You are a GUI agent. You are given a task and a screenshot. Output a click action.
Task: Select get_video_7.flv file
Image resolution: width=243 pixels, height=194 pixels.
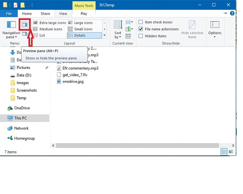pos(75,75)
